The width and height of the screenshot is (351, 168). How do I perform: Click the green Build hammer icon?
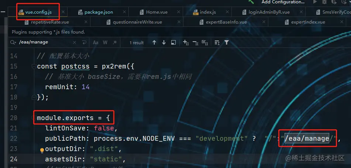click(x=251, y=2)
